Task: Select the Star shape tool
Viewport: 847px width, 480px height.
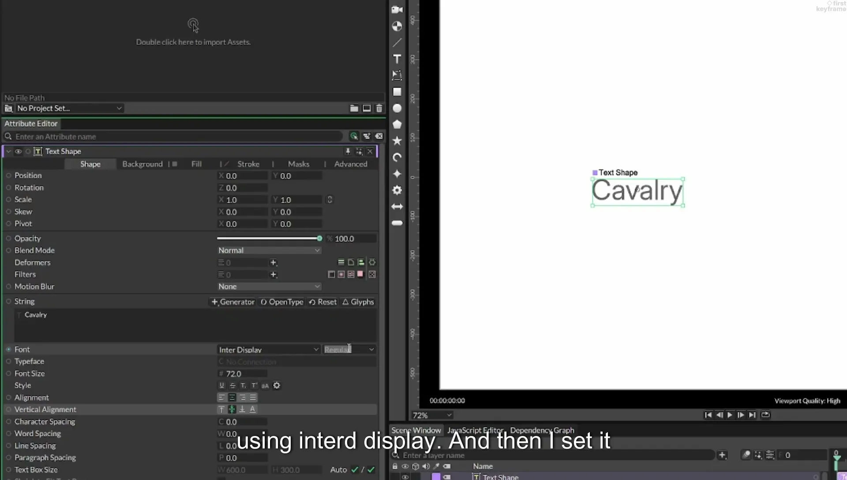Action: [397, 141]
